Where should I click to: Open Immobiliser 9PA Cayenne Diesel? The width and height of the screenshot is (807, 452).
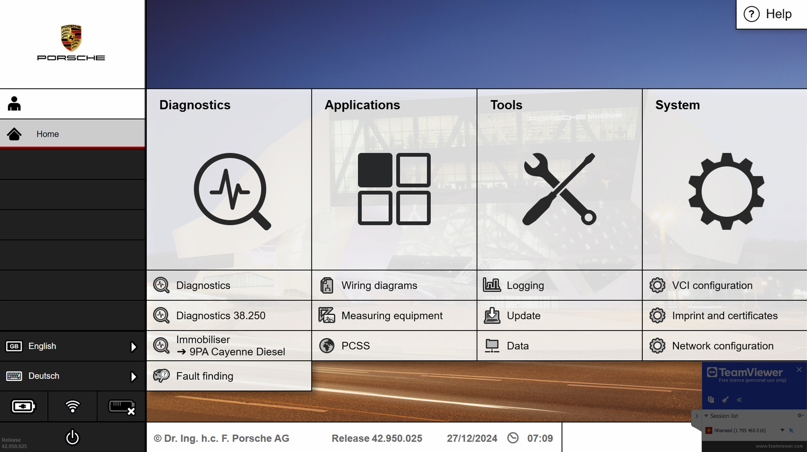[x=229, y=346]
